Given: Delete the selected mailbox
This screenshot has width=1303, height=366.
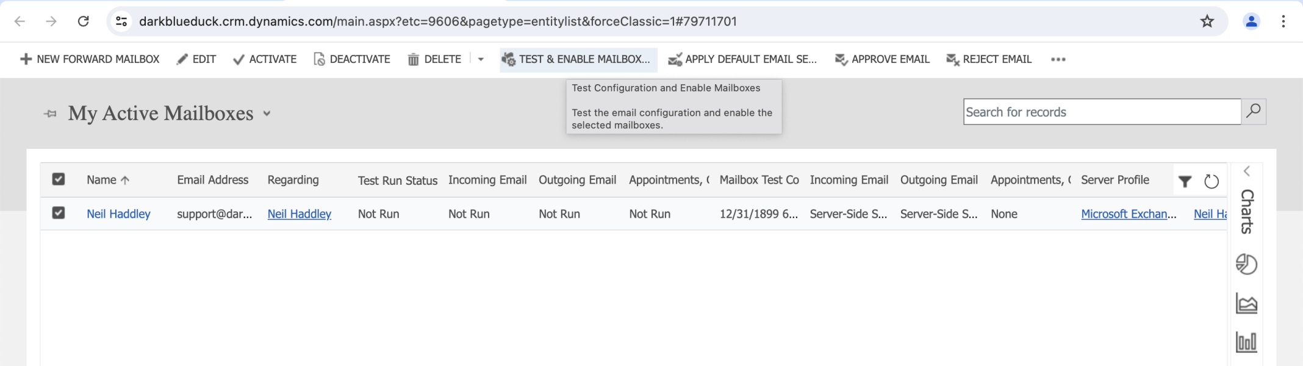Looking at the screenshot, I should coord(434,59).
